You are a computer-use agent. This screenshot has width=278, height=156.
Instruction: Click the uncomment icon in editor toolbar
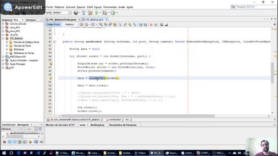pyautogui.click(x=166, y=25)
